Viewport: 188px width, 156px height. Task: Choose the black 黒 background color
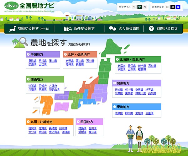click(173, 7)
